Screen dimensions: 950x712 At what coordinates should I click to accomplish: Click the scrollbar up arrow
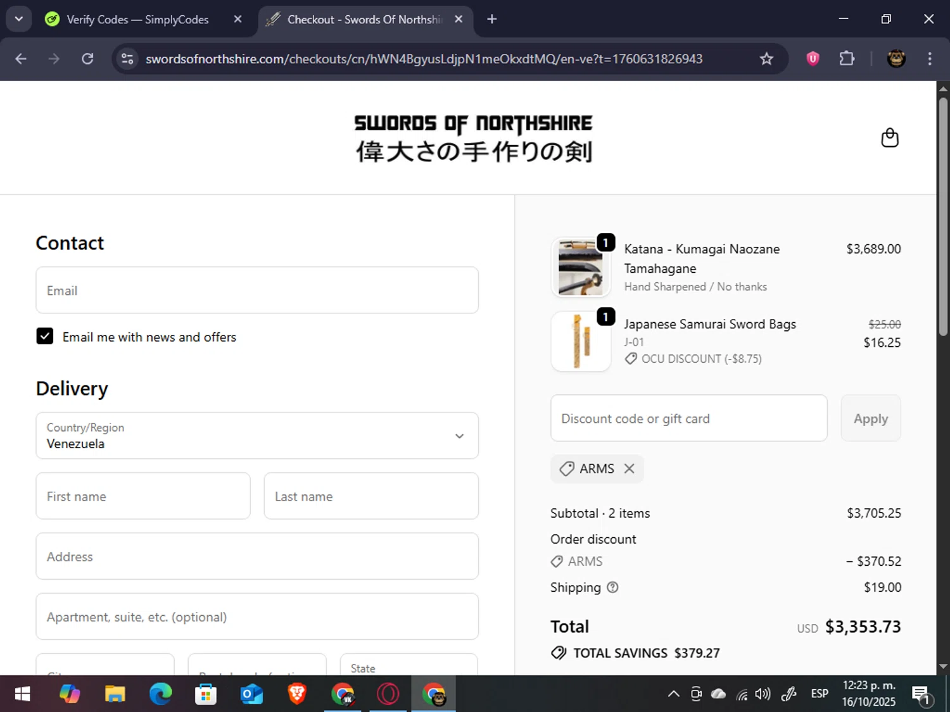pyautogui.click(x=943, y=89)
